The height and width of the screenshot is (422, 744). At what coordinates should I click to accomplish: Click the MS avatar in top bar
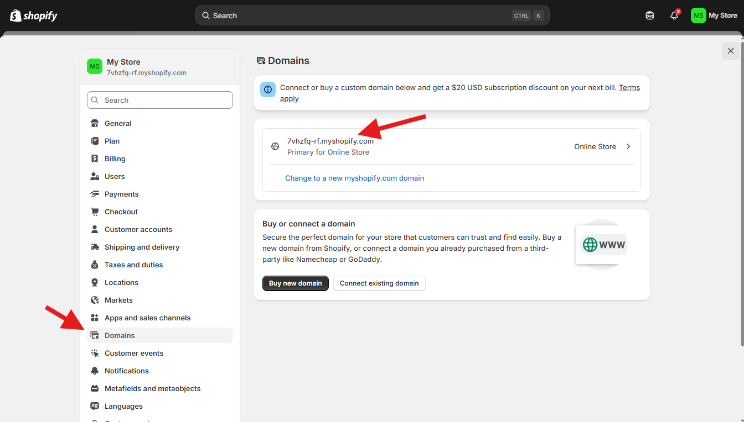tap(699, 15)
